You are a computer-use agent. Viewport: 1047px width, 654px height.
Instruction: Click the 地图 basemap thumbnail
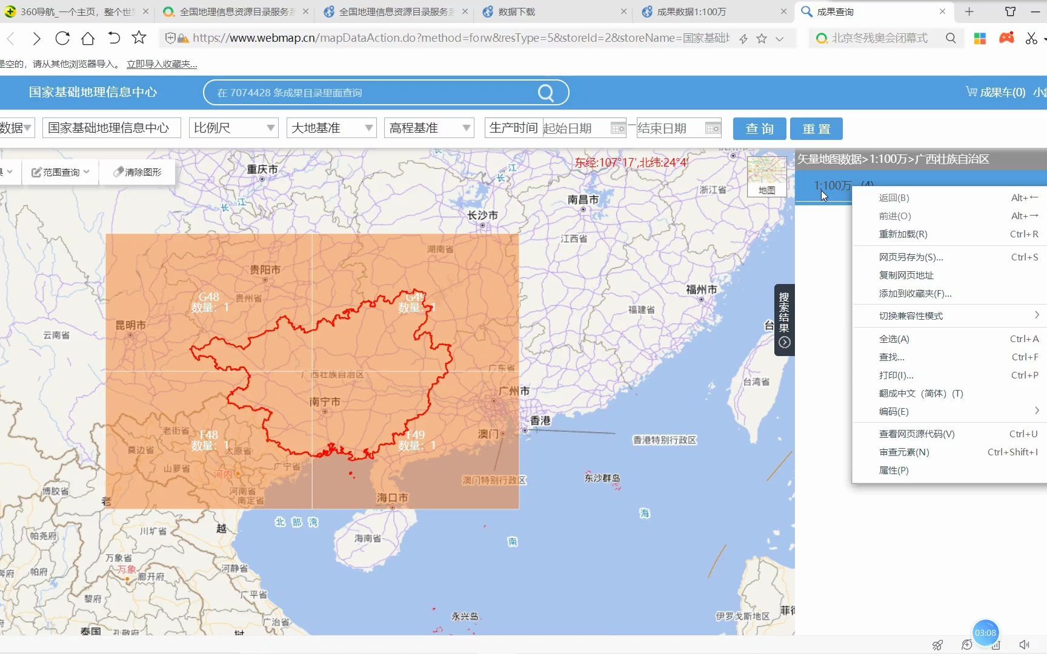(766, 176)
